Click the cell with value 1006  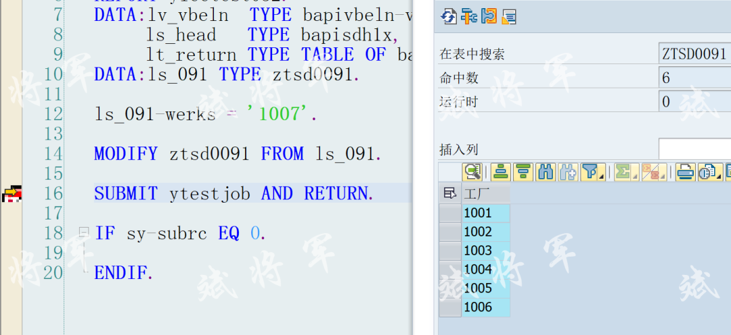tap(486, 307)
